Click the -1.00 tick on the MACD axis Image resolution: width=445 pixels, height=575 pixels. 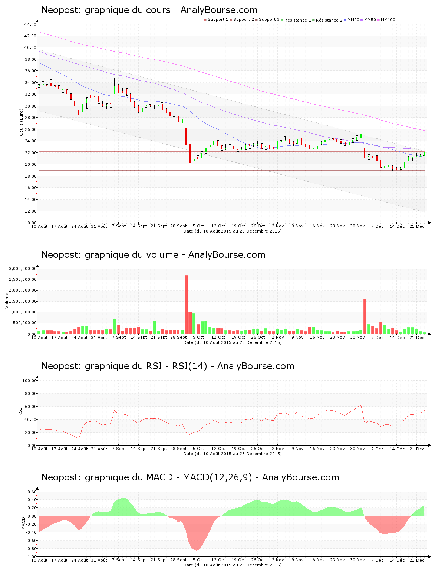pyautogui.click(x=32, y=557)
